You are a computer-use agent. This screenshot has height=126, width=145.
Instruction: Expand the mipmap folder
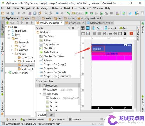coord(12,50)
